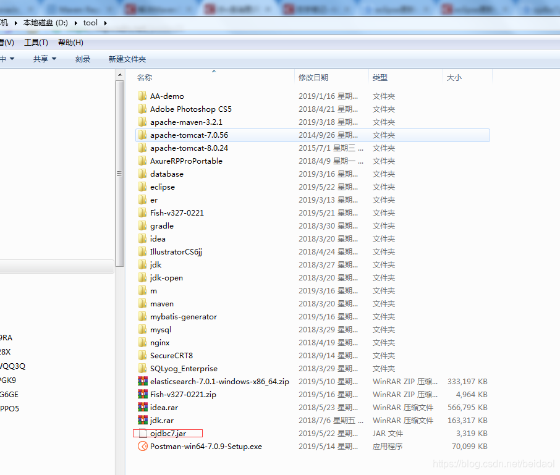This screenshot has width=560, height=475.
Task: Click the 刻录 toolbar button
Action: (x=82, y=59)
